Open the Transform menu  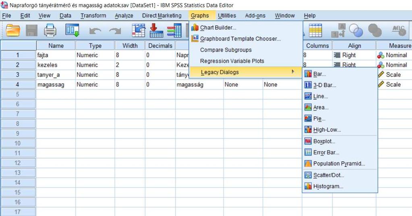[93, 16]
